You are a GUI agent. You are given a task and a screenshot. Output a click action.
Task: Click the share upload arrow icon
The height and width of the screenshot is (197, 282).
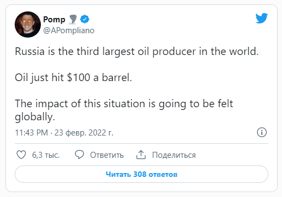pos(141,155)
